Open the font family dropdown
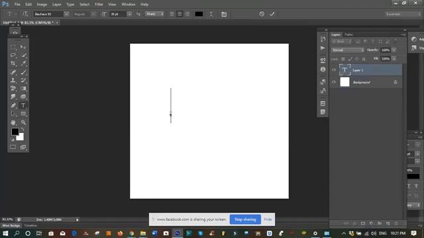Image resolution: width=424 pixels, height=238 pixels. (x=66, y=14)
